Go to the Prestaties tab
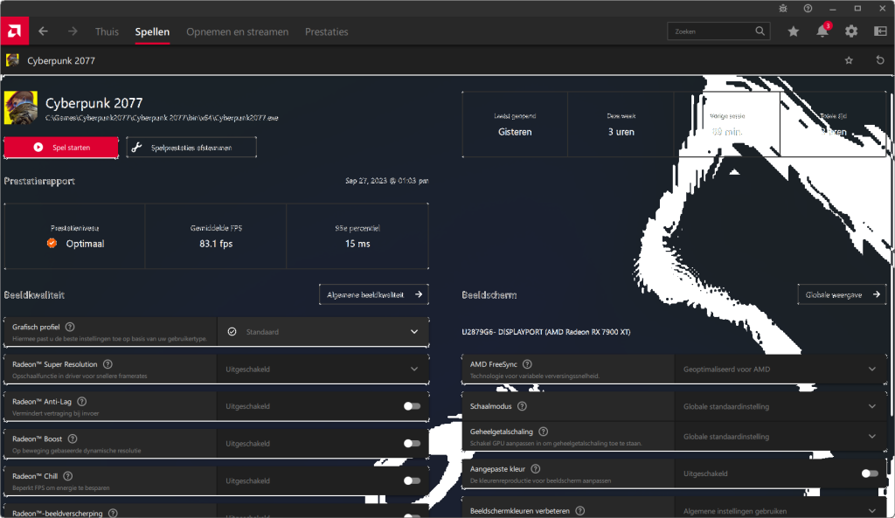The width and height of the screenshot is (895, 518). [327, 32]
